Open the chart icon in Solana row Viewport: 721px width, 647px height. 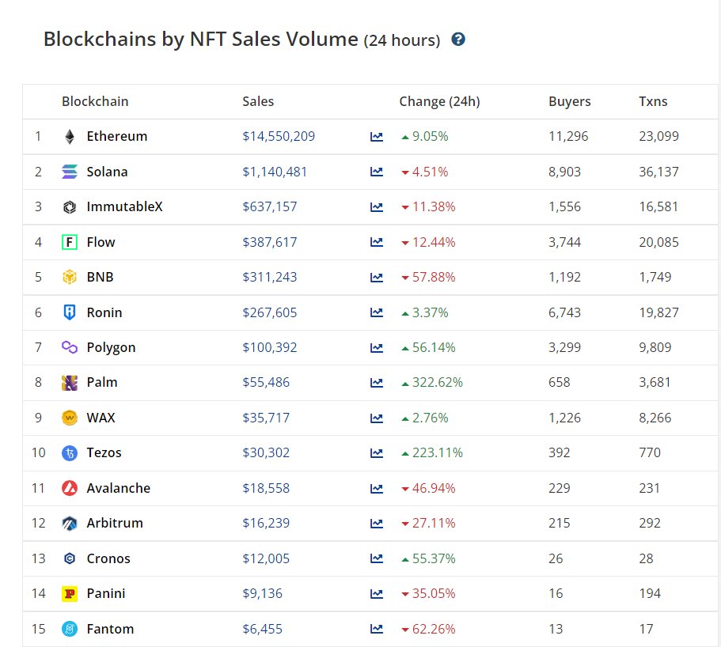(377, 172)
